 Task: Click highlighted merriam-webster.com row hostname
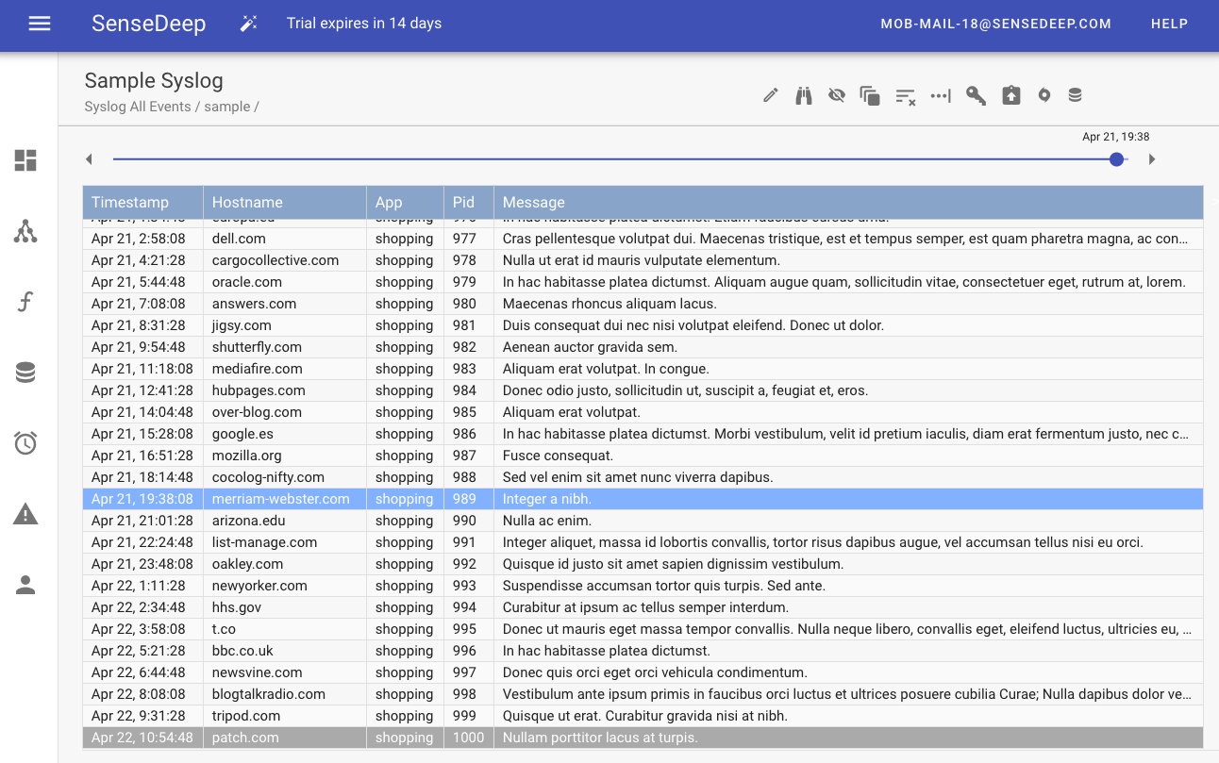click(281, 499)
